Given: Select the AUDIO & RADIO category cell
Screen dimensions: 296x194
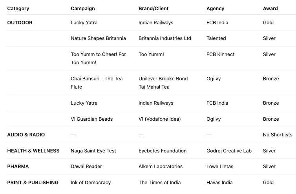Looking at the screenshot, I should (26, 135).
